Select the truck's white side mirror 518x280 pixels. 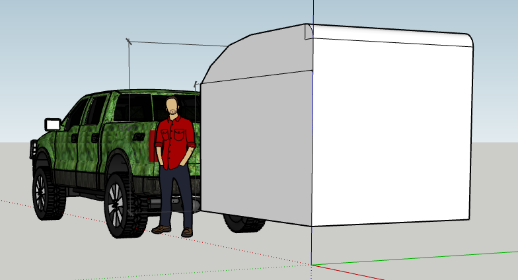pos(53,124)
